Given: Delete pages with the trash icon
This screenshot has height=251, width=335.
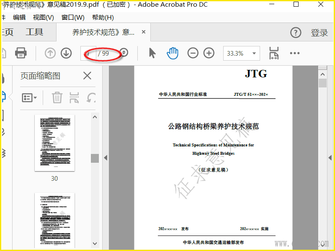Looking at the screenshot, I should [57, 97].
